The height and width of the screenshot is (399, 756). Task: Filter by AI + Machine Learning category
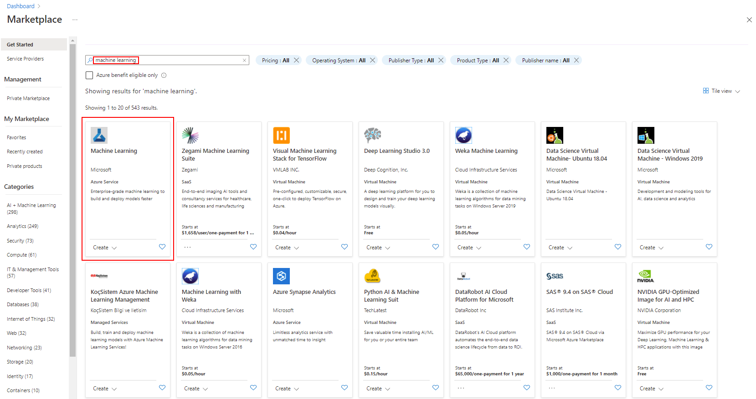[31, 209]
